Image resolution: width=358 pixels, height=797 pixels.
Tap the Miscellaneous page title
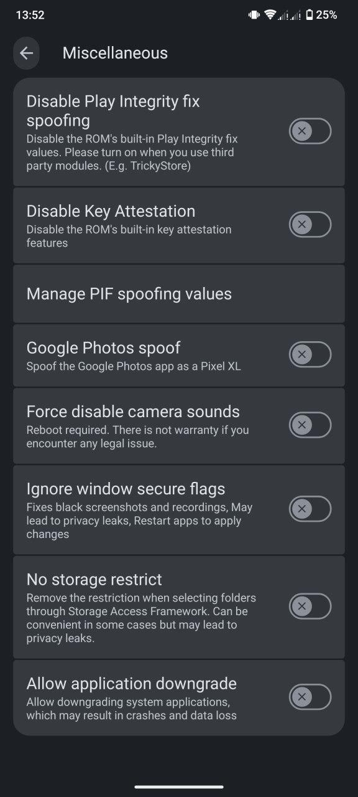115,53
